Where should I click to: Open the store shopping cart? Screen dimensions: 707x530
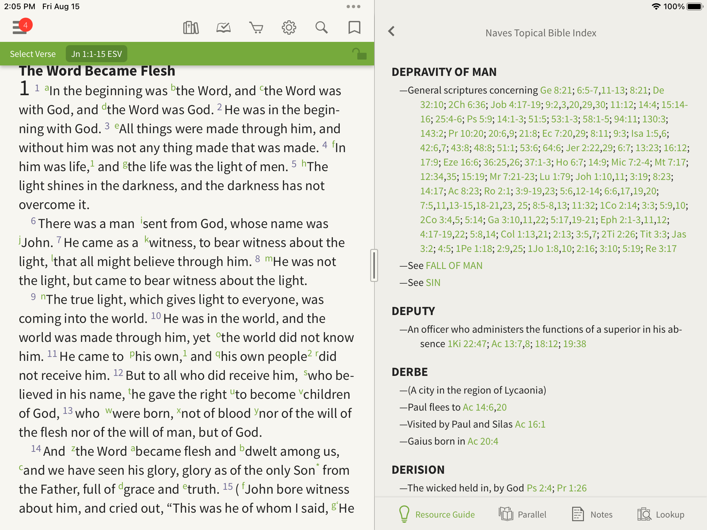point(256,28)
